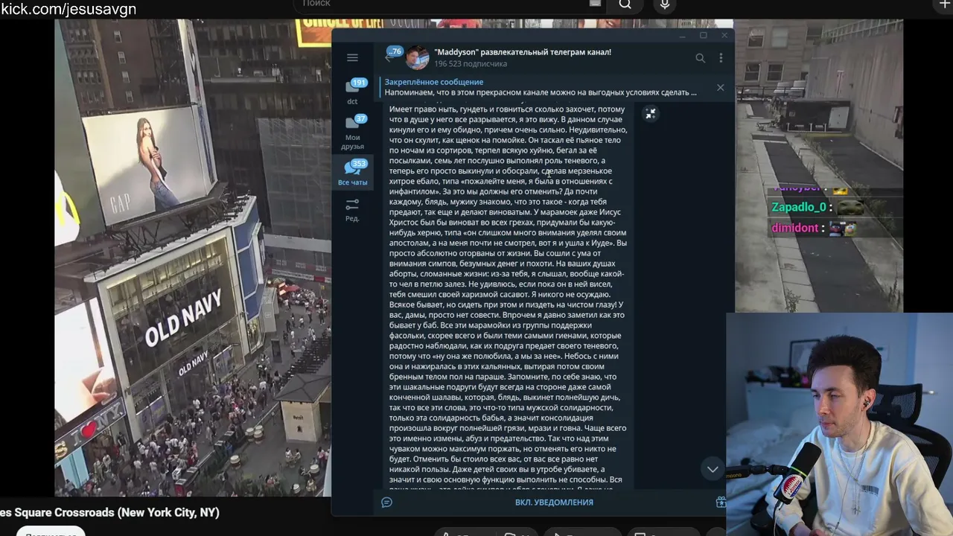Viewport: 953px width, 536px height.
Task: Open the channel three-dot options menu
Action: click(x=720, y=58)
